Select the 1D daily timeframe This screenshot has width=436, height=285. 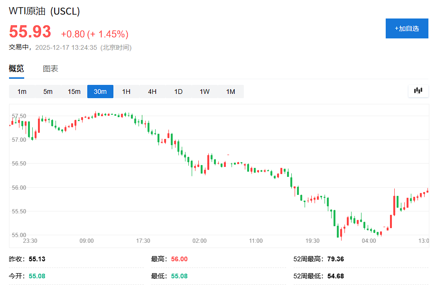[178, 92]
